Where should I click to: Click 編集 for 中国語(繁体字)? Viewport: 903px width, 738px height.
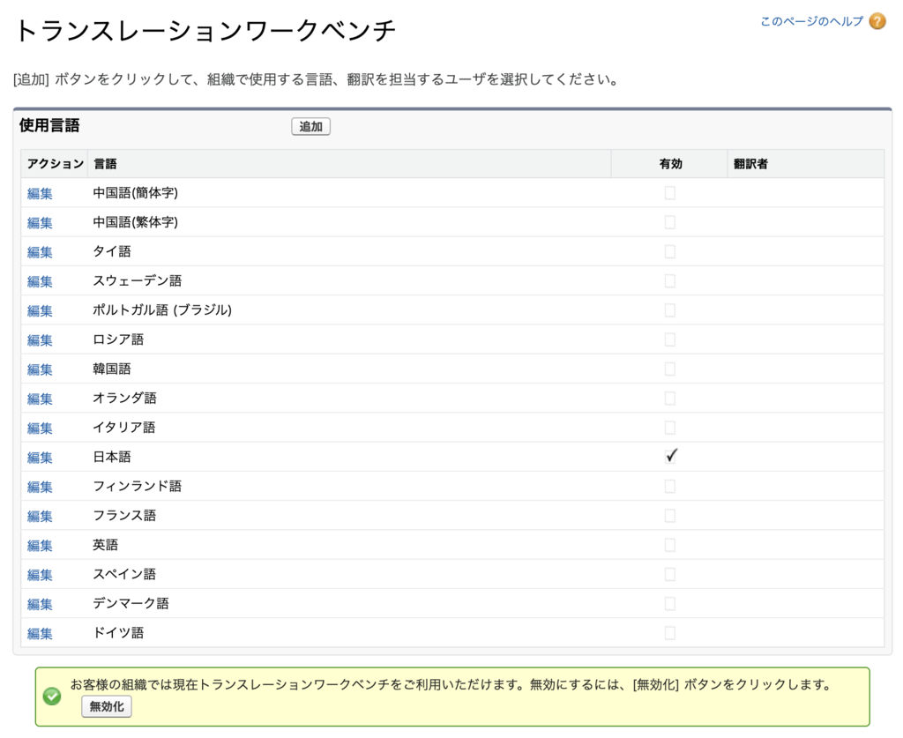[40, 222]
